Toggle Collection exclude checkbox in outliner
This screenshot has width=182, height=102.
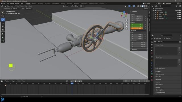[176, 10]
